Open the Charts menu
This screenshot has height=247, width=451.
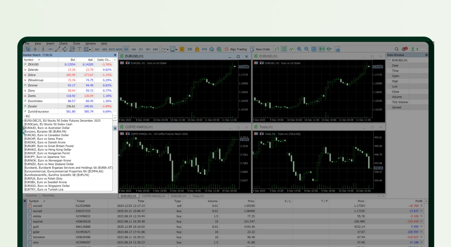coord(63,43)
